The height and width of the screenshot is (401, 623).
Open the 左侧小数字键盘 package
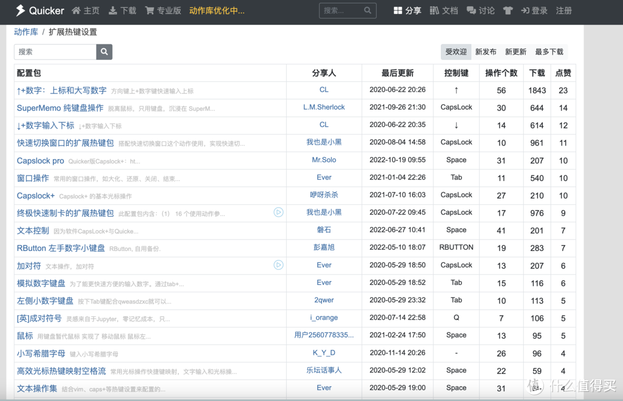pyautogui.click(x=45, y=301)
